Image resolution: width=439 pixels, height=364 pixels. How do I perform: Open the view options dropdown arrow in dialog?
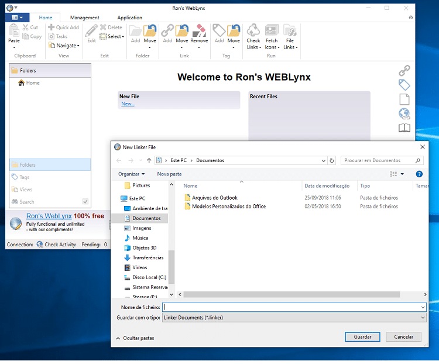pyautogui.click(x=402, y=174)
